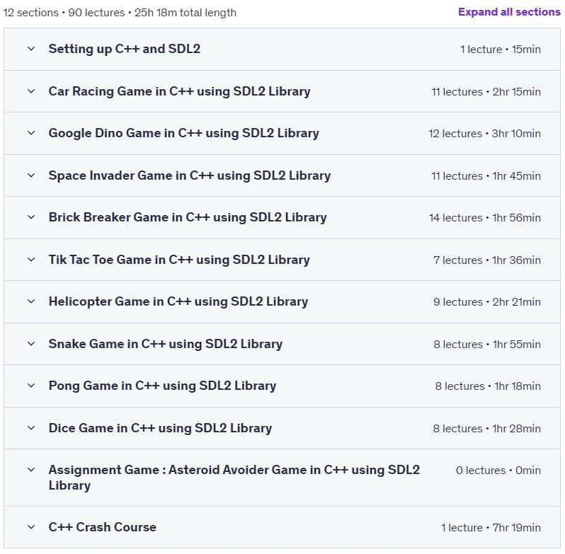This screenshot has height=554, width=565.
Task: Click chevron beside Helicopter Game
Action: coord(31,301)
